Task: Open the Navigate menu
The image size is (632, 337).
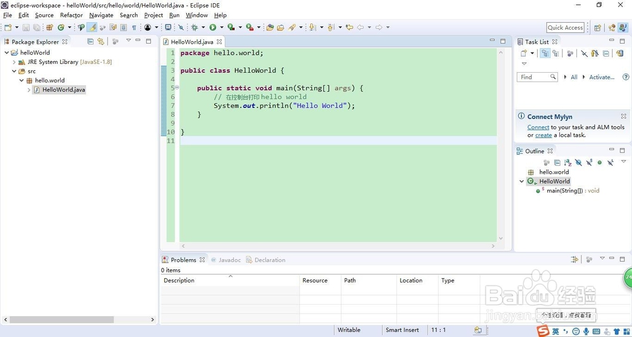Action: point(101,15)
